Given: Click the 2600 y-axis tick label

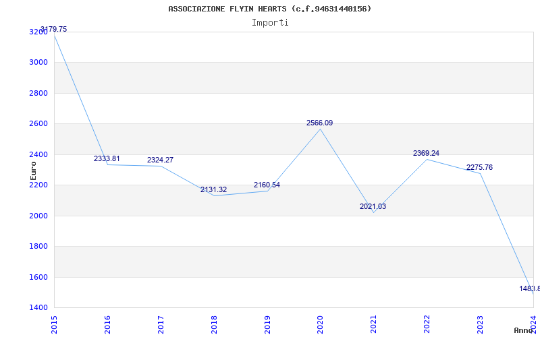Looking at the screenshot, I should click(x=38, y=124).
